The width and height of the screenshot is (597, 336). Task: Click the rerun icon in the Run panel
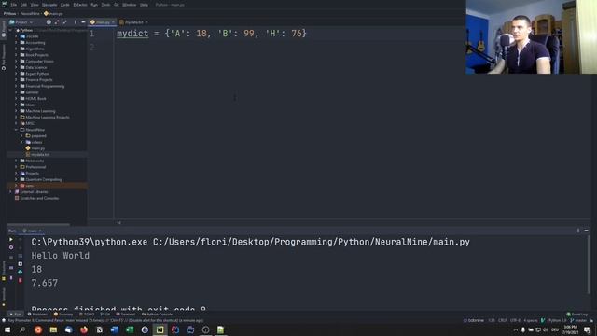point(11,239)
